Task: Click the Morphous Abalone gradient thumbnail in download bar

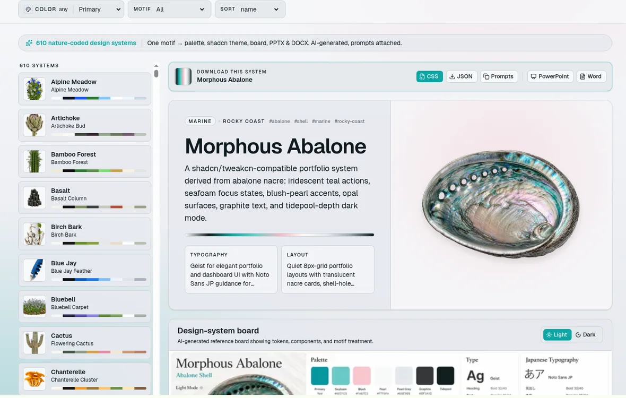Action: pyautogui.click(x=184, y=76)
